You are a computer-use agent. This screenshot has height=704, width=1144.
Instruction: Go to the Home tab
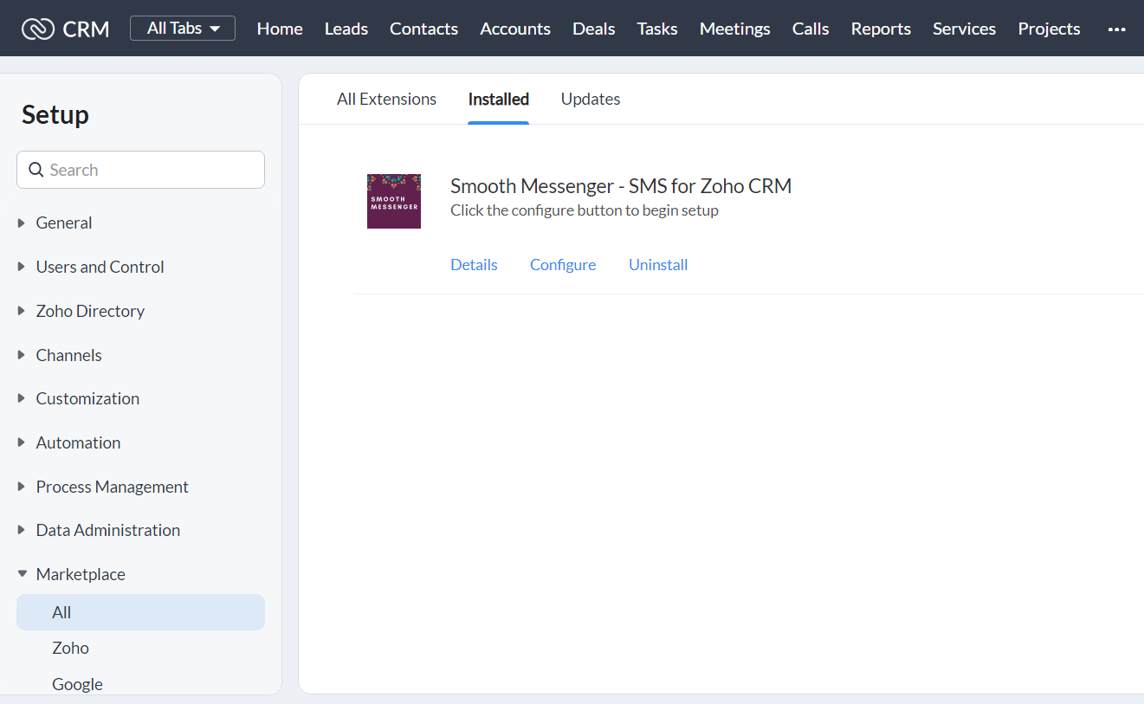click(280, 29)
